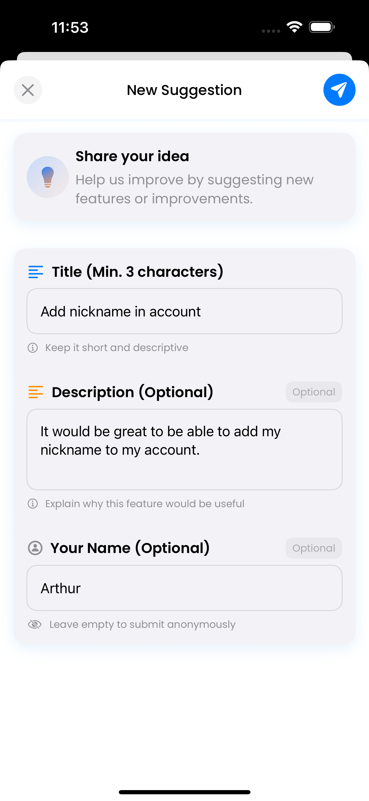Tap the Optional badge next to Your Name

coord(314,548)
